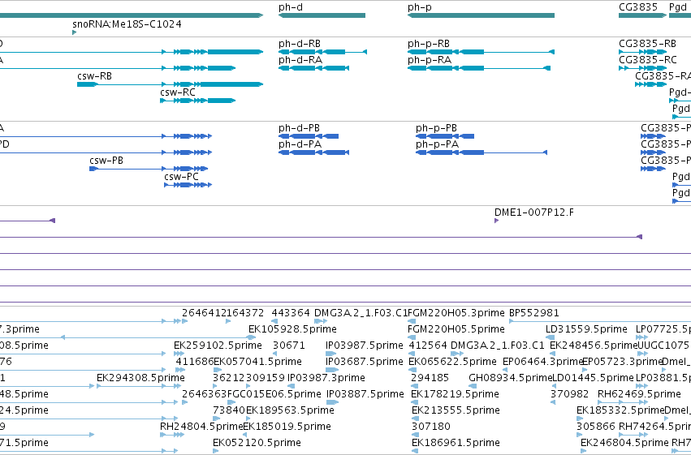Click the EK246804.5prime EST

click(584, 451)
